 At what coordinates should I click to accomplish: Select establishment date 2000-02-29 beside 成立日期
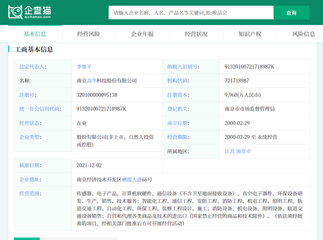tap(237, 123)
